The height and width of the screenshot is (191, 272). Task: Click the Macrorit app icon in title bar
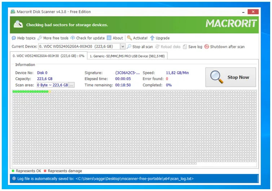pos(13,12)
